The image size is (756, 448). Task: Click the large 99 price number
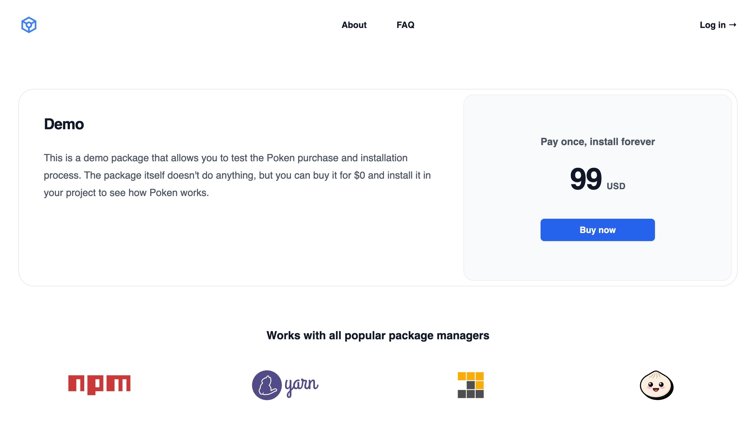pos(586,179)
